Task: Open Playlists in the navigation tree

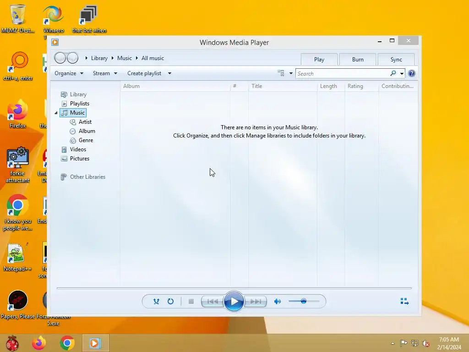Action: point(75,104)
